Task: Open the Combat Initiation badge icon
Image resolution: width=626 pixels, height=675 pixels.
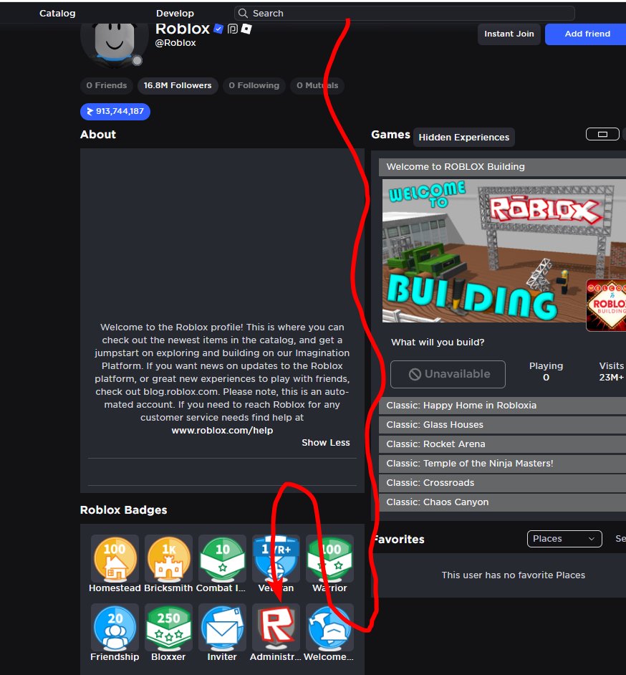Action: tap(223, 558)
